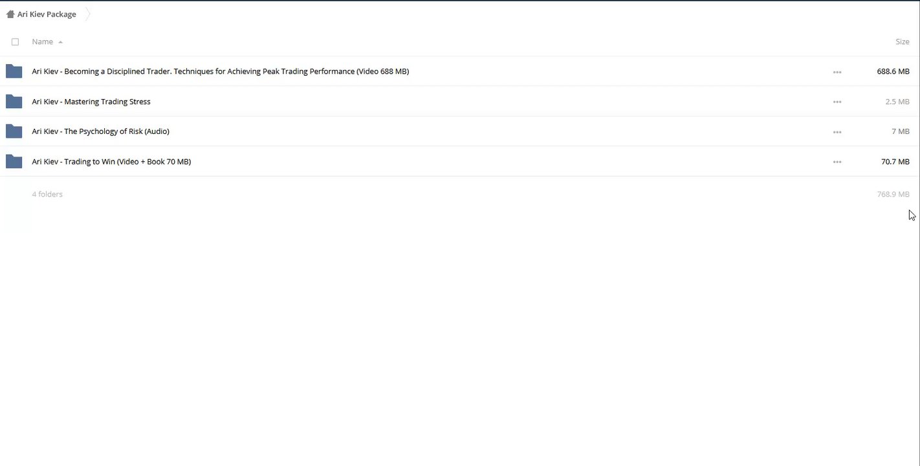
Task: Click folder icon for Mastering Trading Stress
Action: [x=14, y=102]
